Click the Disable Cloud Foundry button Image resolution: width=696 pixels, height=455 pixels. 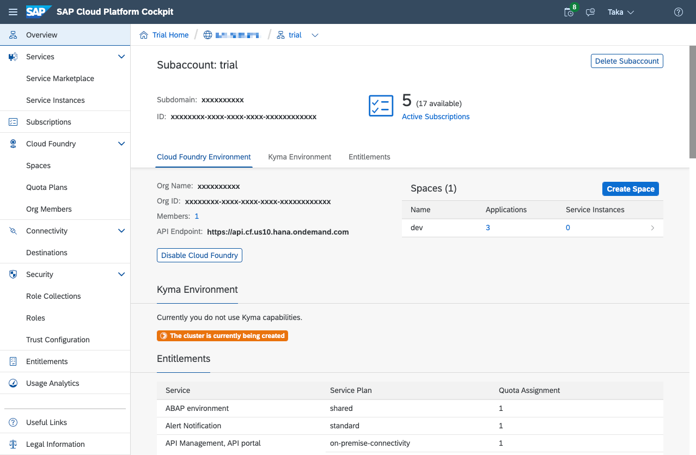pos(199,255)
